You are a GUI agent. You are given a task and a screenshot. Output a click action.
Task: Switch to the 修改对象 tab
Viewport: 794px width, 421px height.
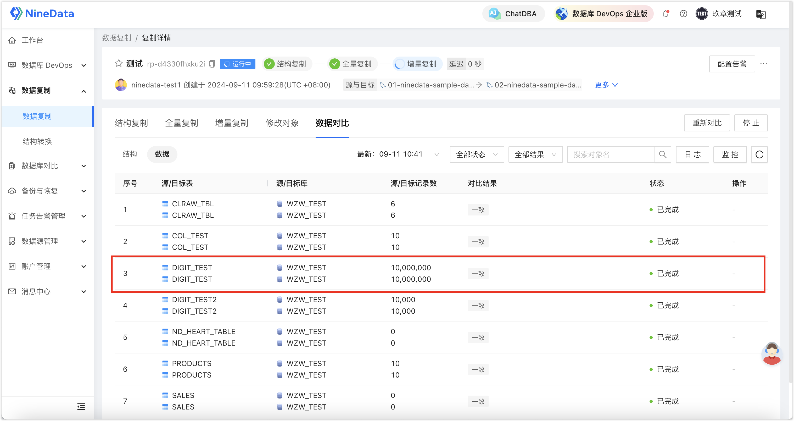point(282,123)
